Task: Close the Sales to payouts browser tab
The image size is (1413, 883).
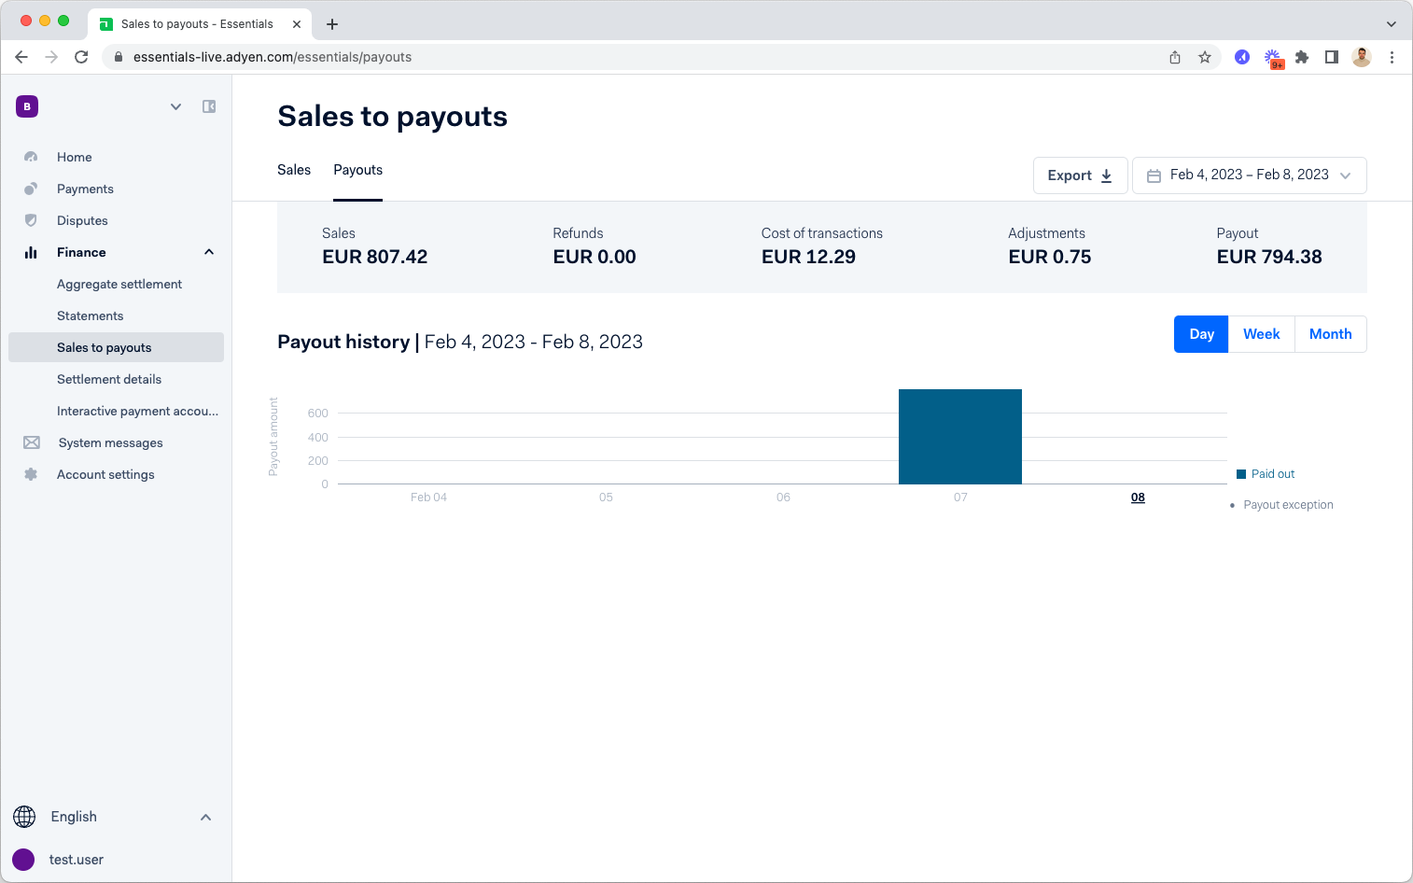Action: tap(297, 24)
